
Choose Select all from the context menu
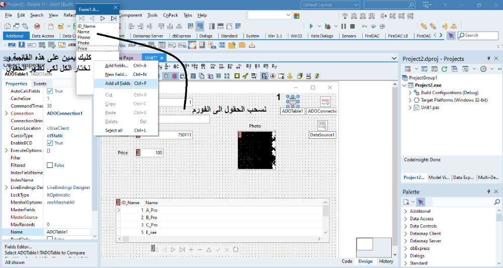[125, 130]
